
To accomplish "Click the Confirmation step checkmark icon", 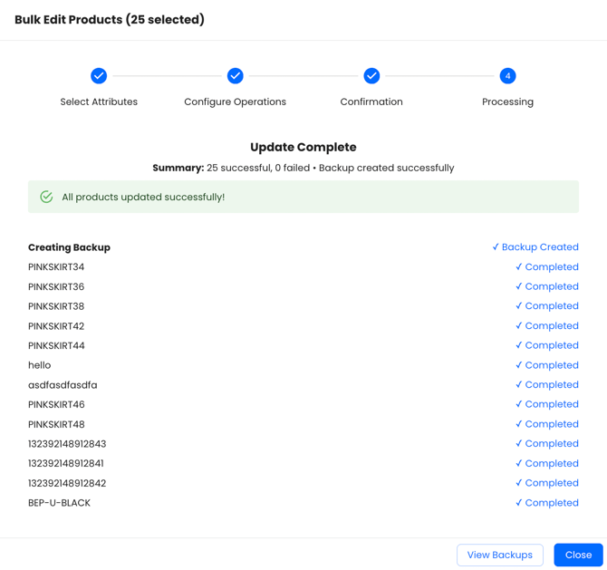I will click(371, 76).
